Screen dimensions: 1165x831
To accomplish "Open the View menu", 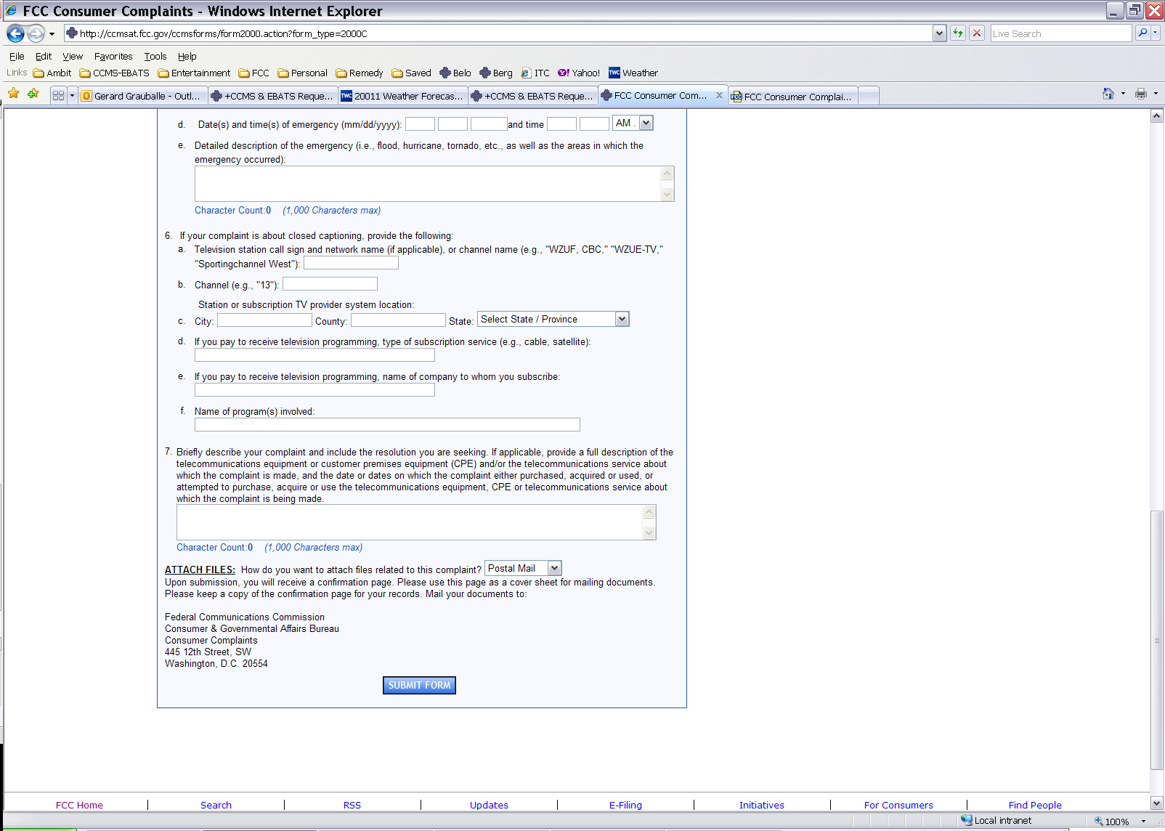I will pyautogui.click(x=73, y=56).
